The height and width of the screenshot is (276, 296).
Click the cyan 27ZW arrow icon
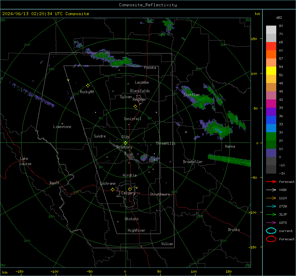coord(271,206)
